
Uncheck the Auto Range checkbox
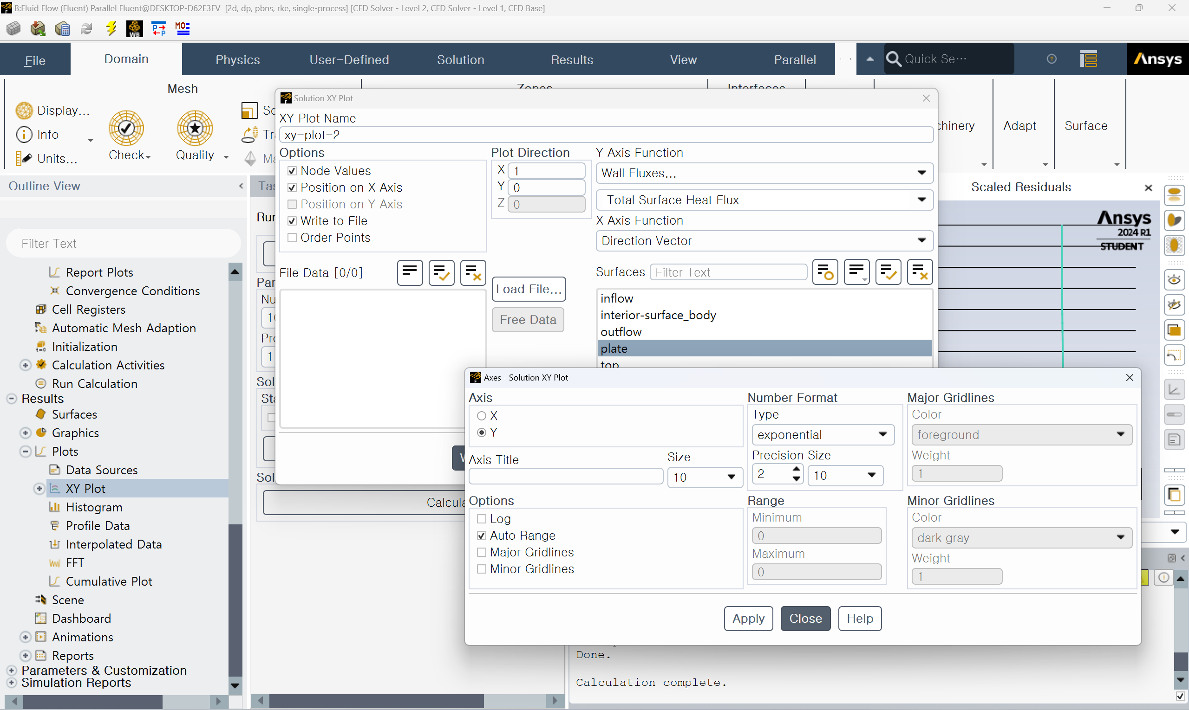[482, 536]
